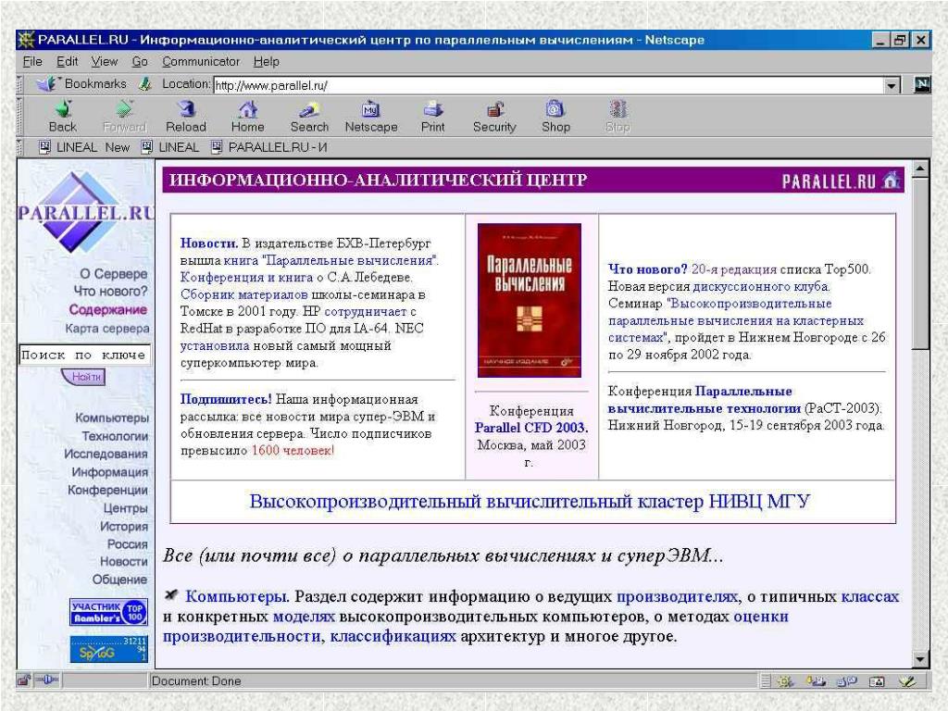Screen dimensions: 948x711
Task: Open the Edit menu
Action: [x=67, y=62]
